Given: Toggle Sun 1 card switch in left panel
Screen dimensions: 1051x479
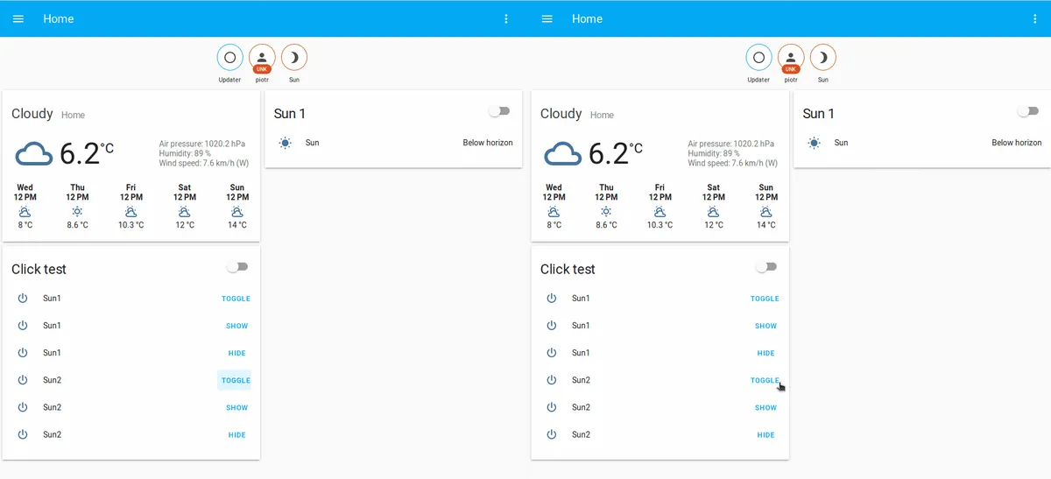Looking at the screenshot, I should point(499,111).
